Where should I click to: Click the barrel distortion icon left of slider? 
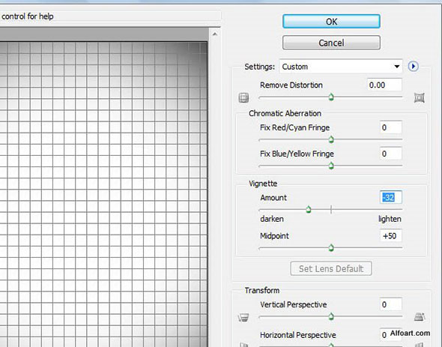click(x=243, y=98)
